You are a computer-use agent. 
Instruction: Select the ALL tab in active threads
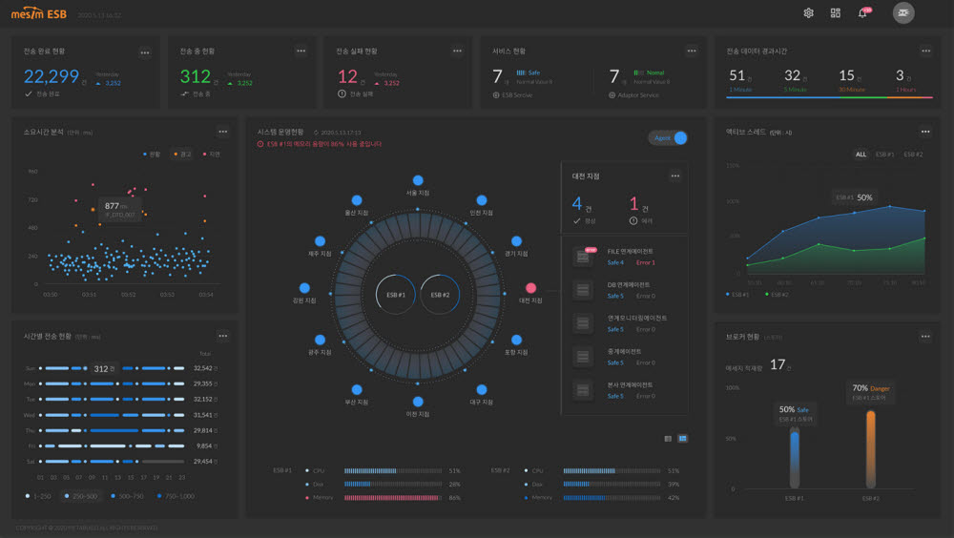coord(861,155)
